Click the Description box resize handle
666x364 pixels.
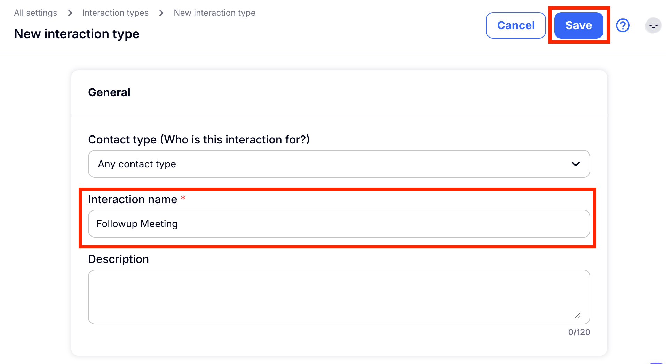[x=578, y=315]
